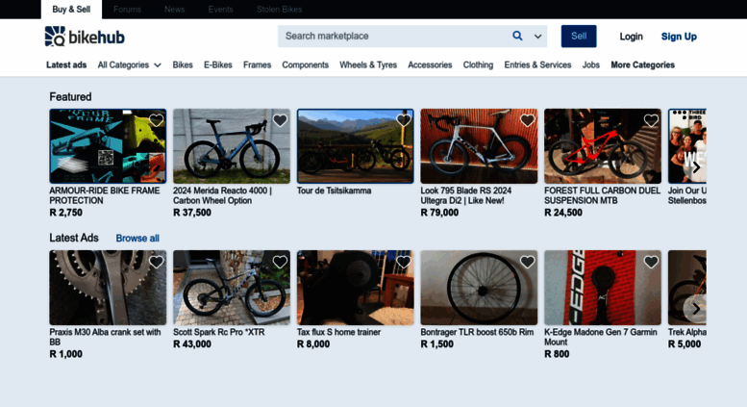Screen dimensions: 747x407
Task: Click the Sign Up link
Action: [x=679, y=37]
